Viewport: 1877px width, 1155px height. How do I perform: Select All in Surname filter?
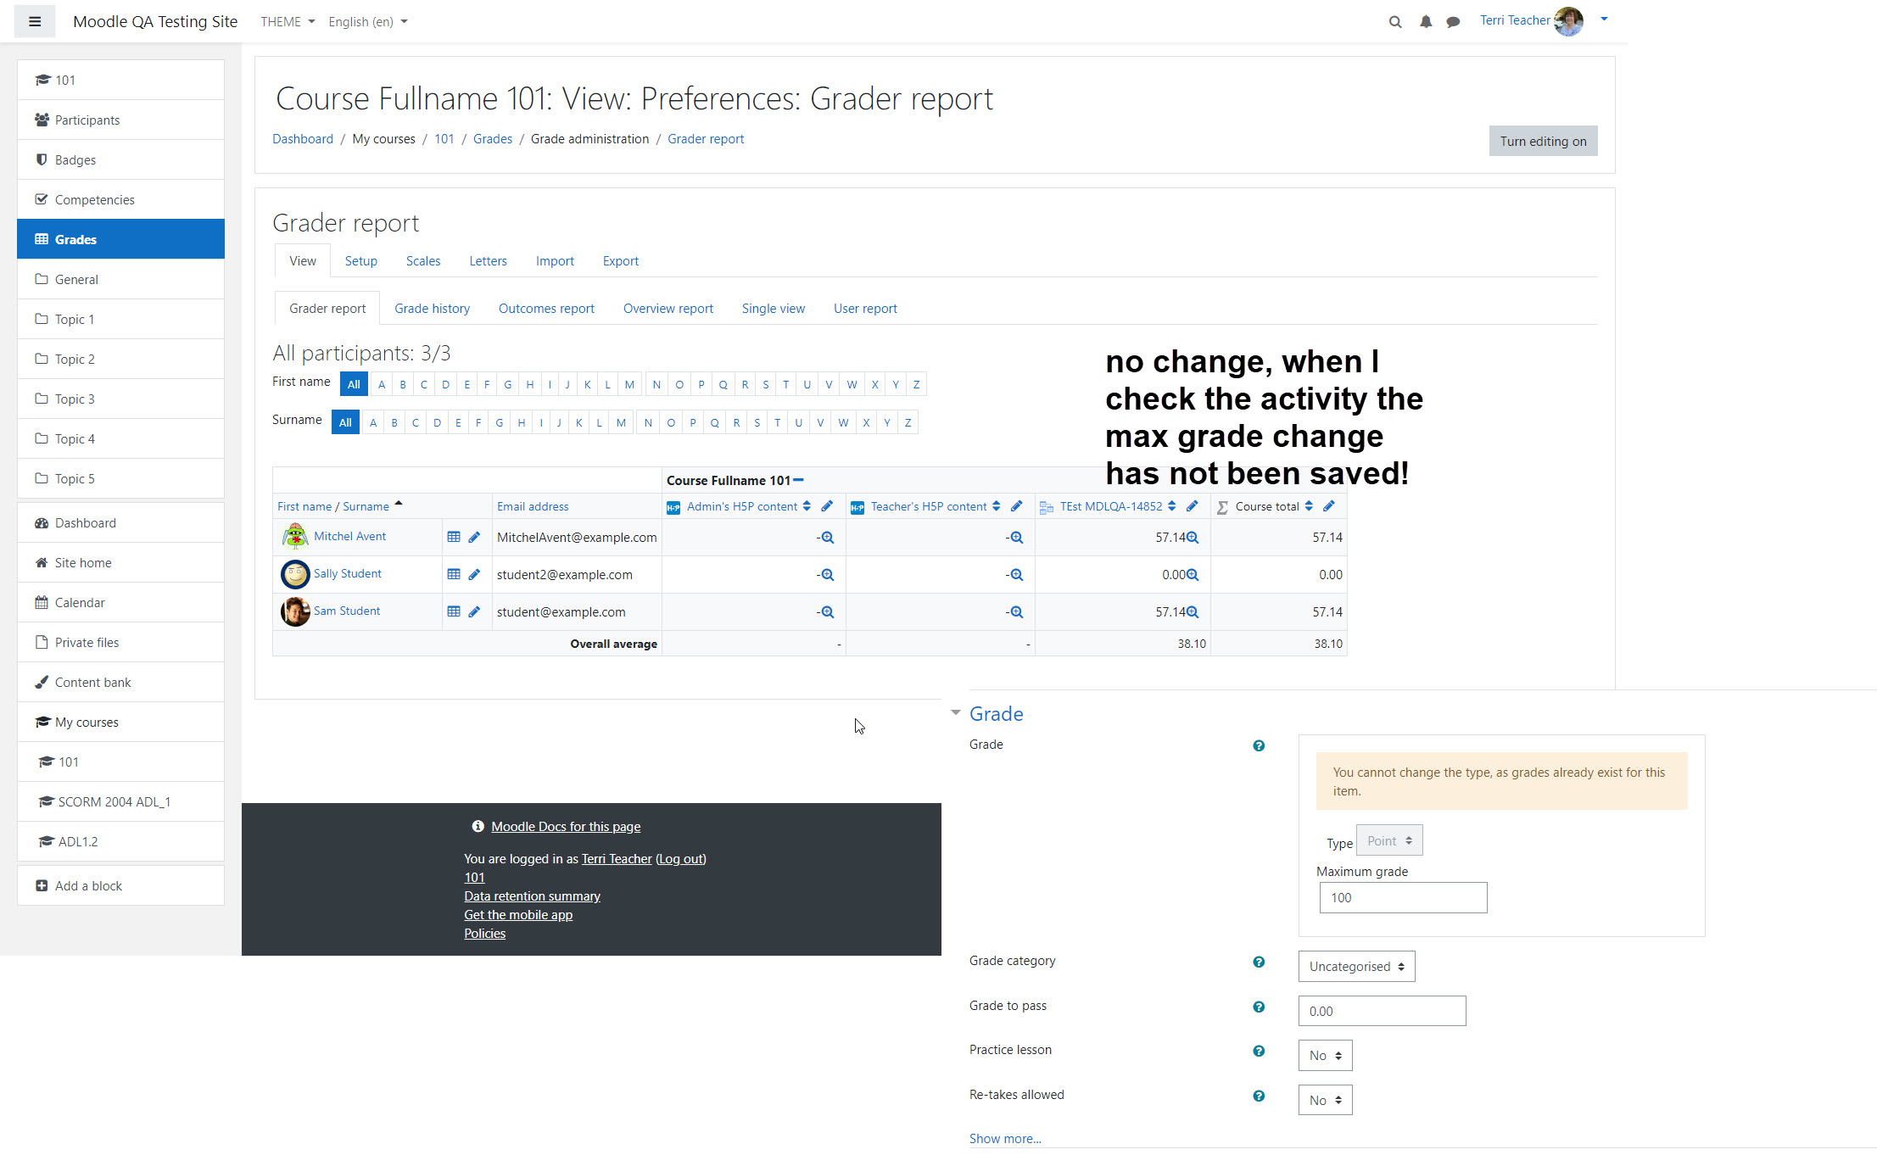(345, 422)
